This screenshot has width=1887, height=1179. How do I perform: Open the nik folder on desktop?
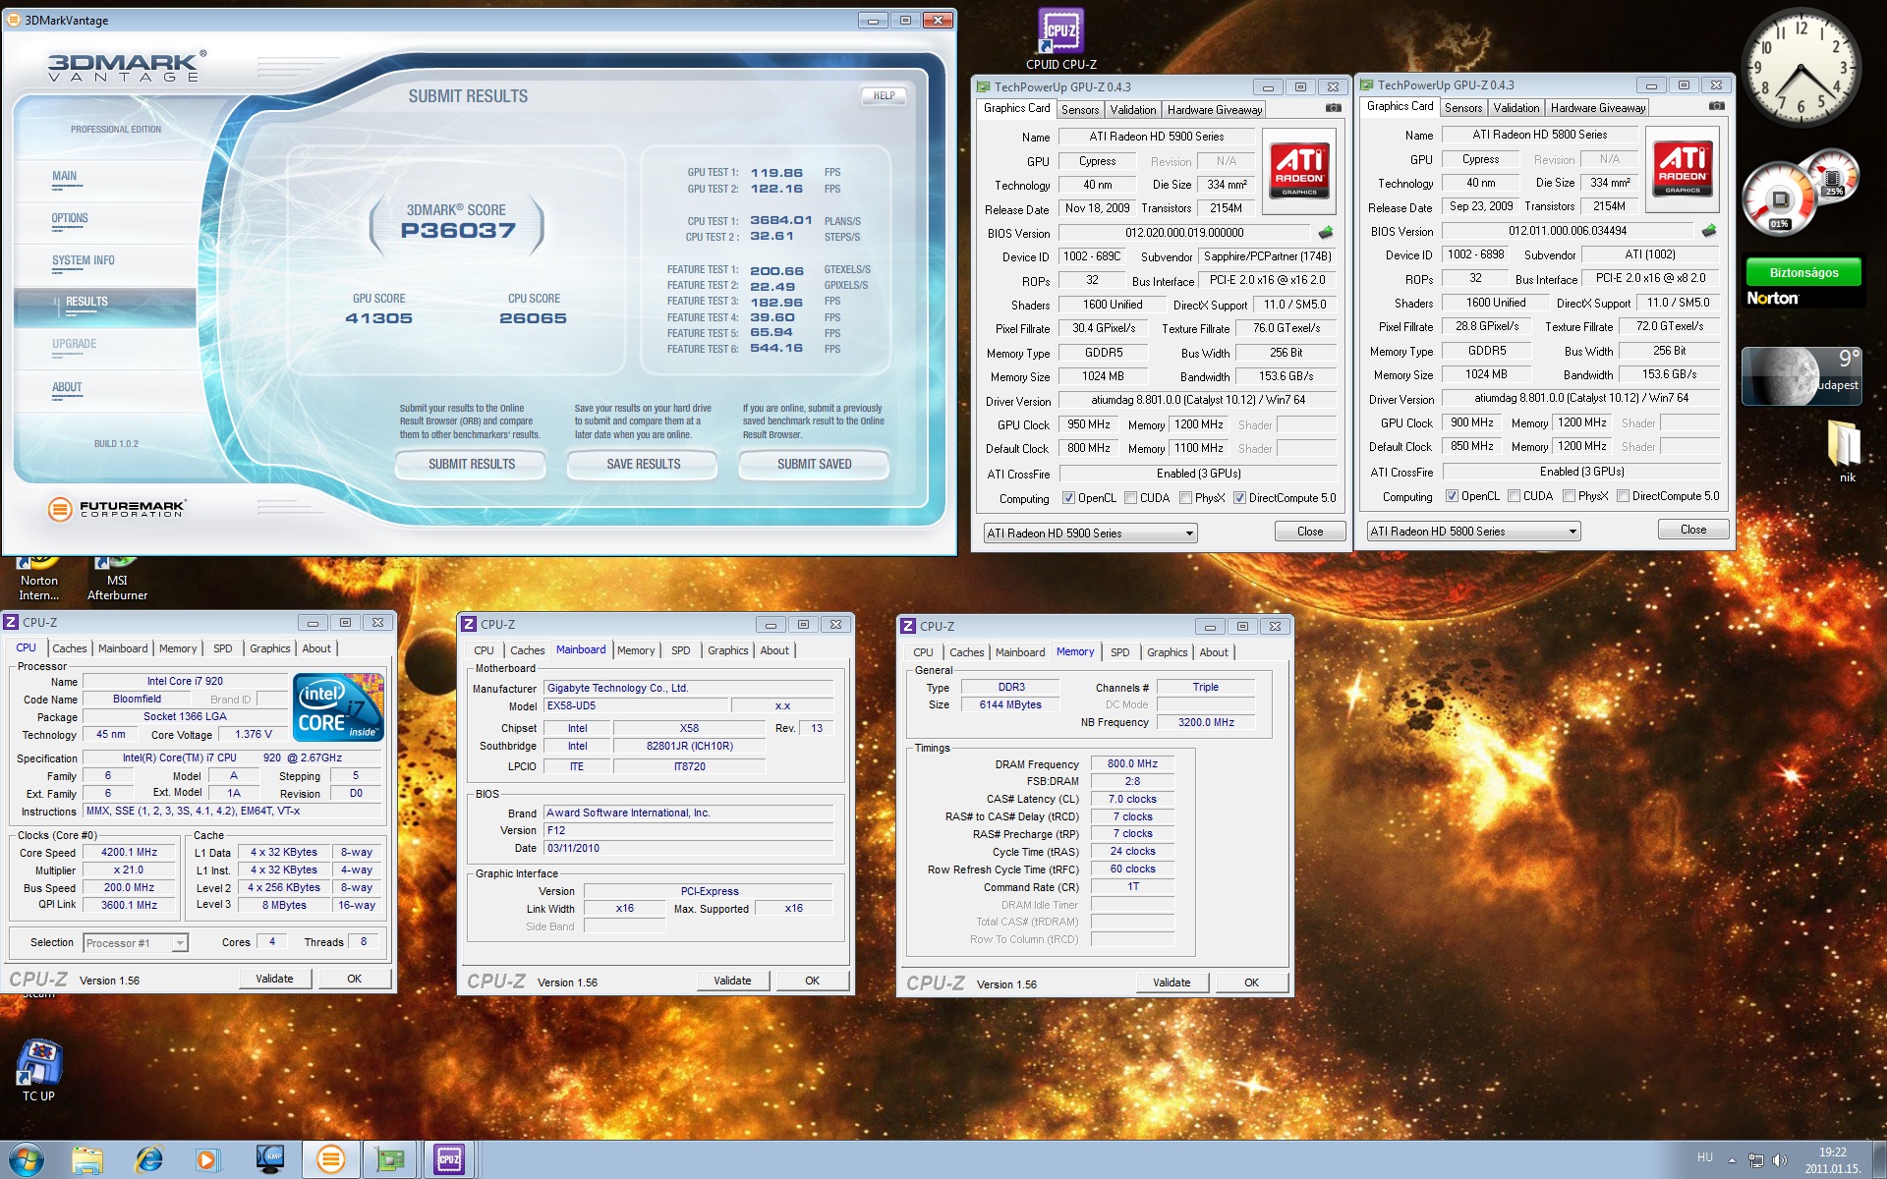(x=1844, y=444)
